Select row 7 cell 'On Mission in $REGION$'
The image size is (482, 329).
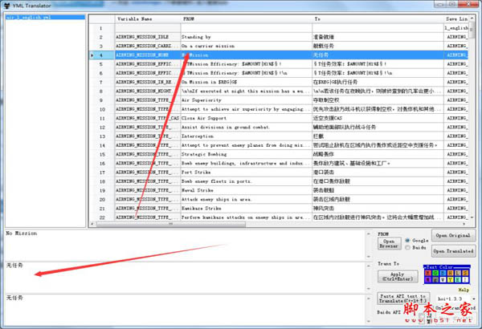(x=247, y=82)
